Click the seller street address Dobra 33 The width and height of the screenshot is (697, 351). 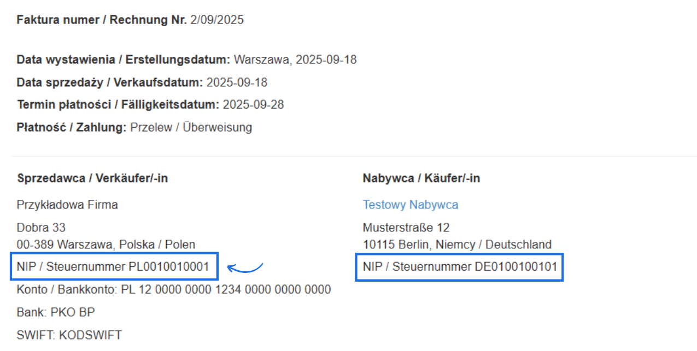[41, 227]
